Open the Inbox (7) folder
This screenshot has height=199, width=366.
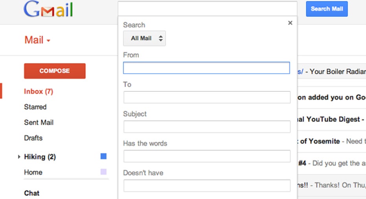pyautogui.click(x=39, y=91)
